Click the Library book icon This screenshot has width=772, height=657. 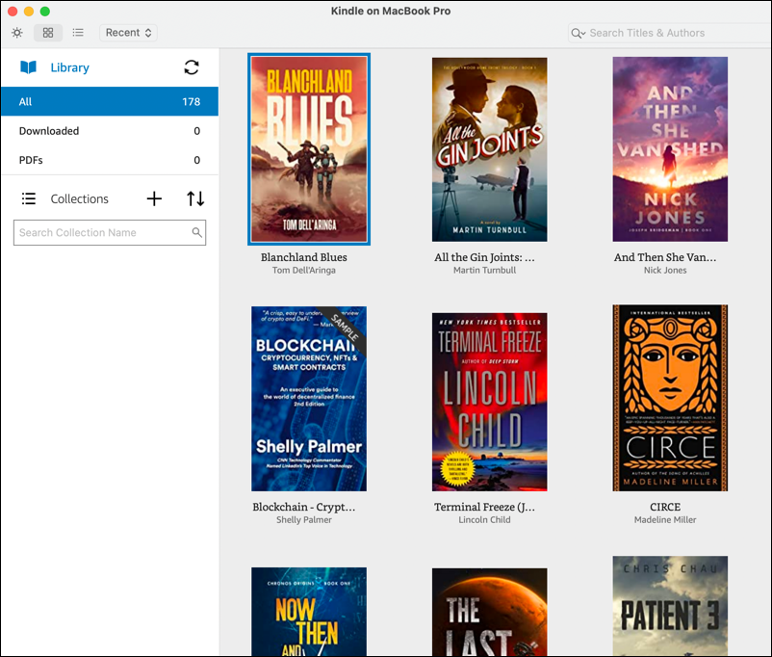pos(28,67)
